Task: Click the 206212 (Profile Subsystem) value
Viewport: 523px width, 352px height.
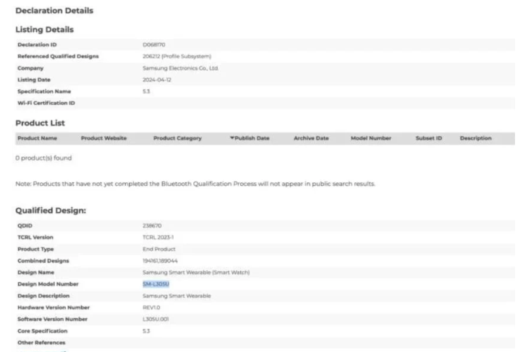Action: (x=177, y=56)
